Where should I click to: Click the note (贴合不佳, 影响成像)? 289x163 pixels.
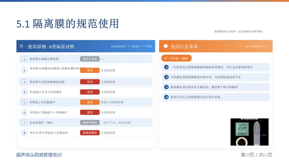[117, 123]
